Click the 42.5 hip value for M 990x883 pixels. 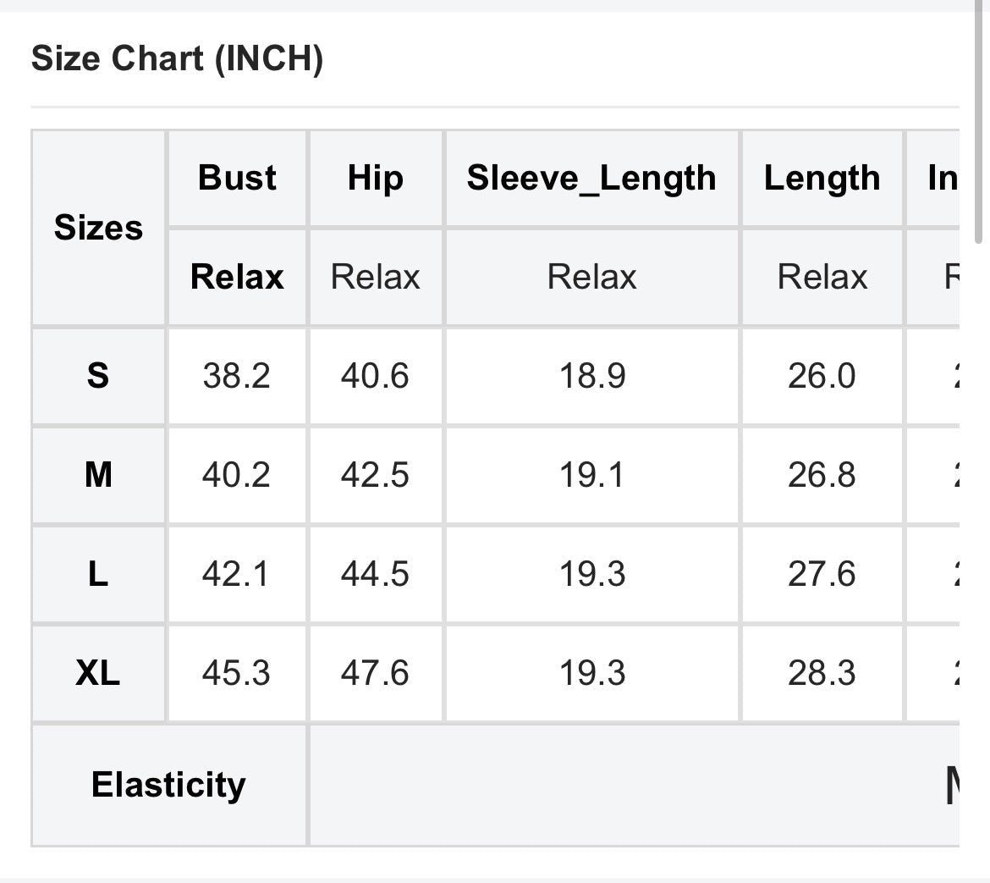point(375,475)
